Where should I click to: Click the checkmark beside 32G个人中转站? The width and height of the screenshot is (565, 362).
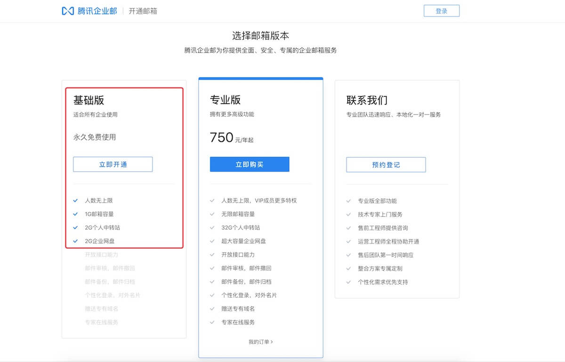tap(213, 227)
